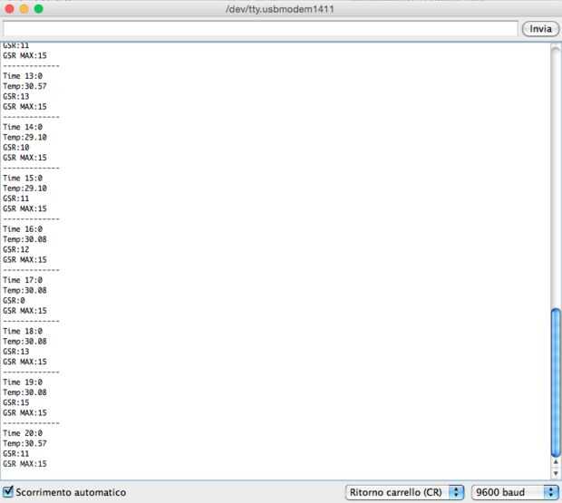
Task: Click GSR:11 under Time 20:0
Action: coord(15,453)
